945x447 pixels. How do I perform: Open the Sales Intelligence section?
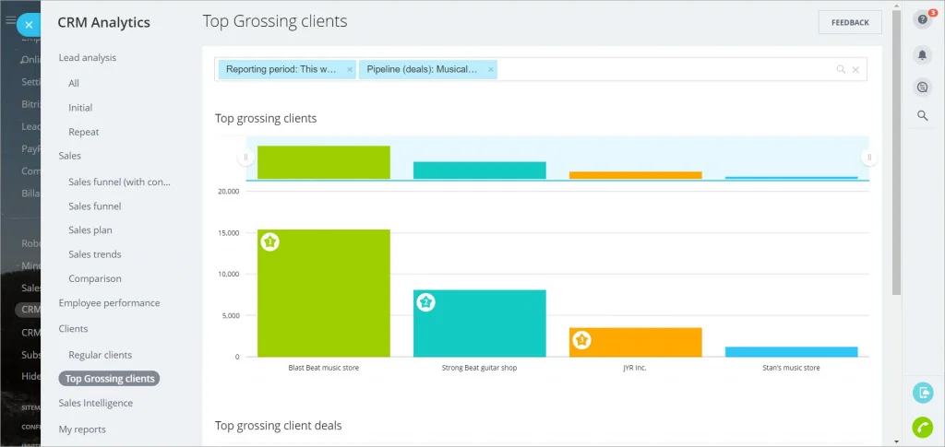pos(95,403)
